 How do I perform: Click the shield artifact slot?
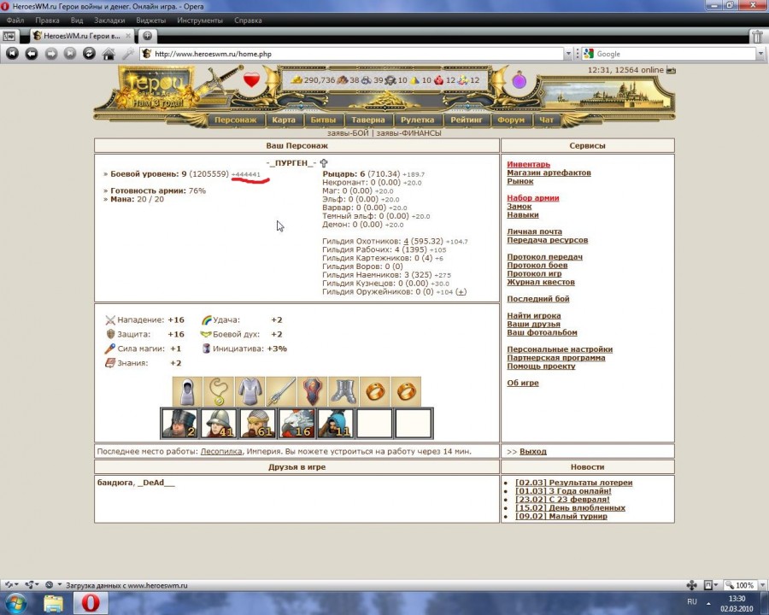pos(313,391)
